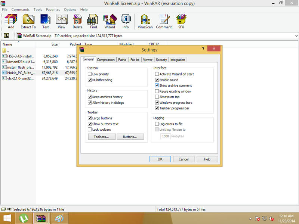
Task: Switch to WinRAR taskbar icon
Action: [41, 218]
